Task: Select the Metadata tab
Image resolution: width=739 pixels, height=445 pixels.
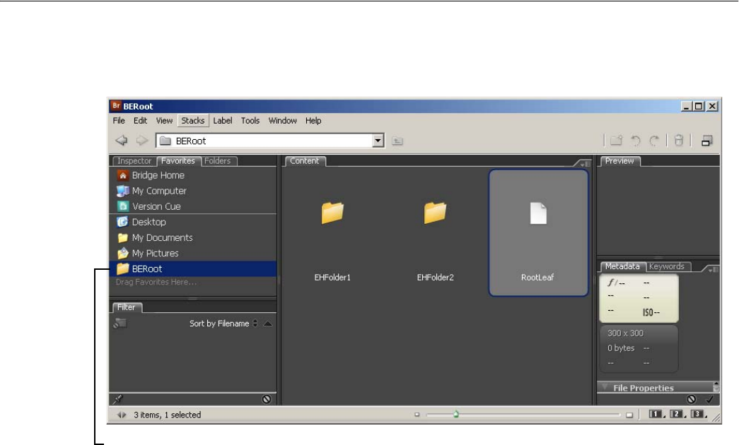Action: coord(622,266)
